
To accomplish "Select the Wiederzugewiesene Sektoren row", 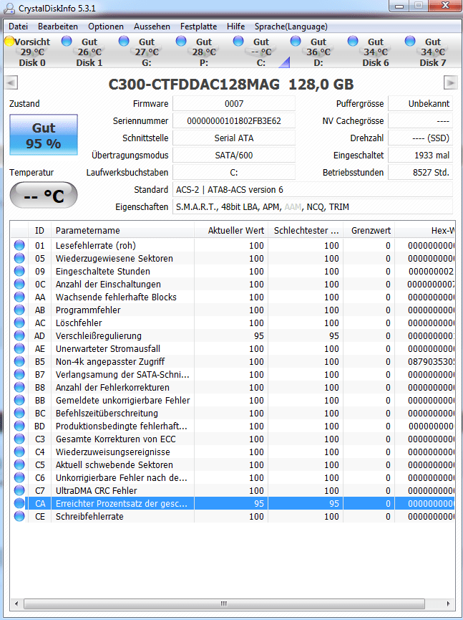I will coord(233,258).
